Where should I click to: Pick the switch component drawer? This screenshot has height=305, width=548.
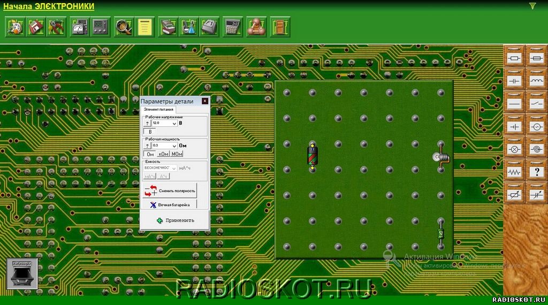536,103
